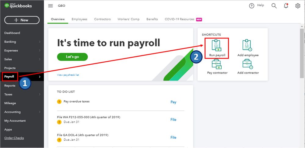The width and height of the screenshot is (305, 148).
Task: Click the QBO company name
Action: pyautogui.click(x=61, y=6)
